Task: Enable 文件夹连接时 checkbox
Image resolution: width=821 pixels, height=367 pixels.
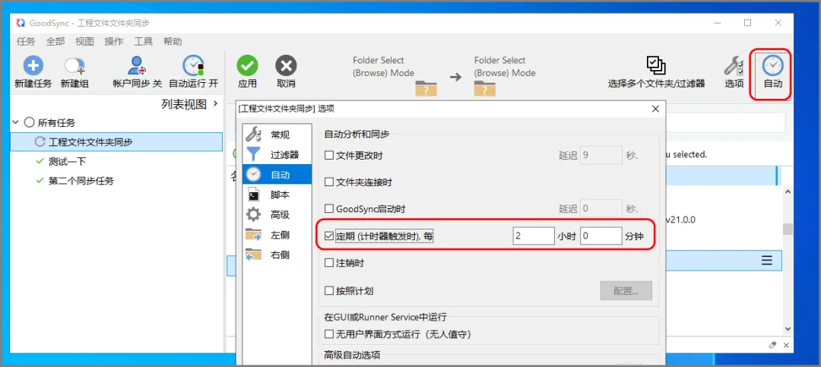Action: click(329, 182)
